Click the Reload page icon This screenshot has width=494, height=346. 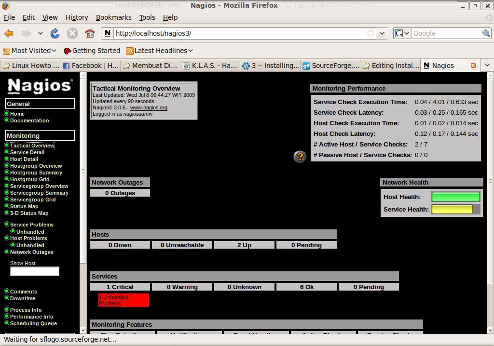55,33
